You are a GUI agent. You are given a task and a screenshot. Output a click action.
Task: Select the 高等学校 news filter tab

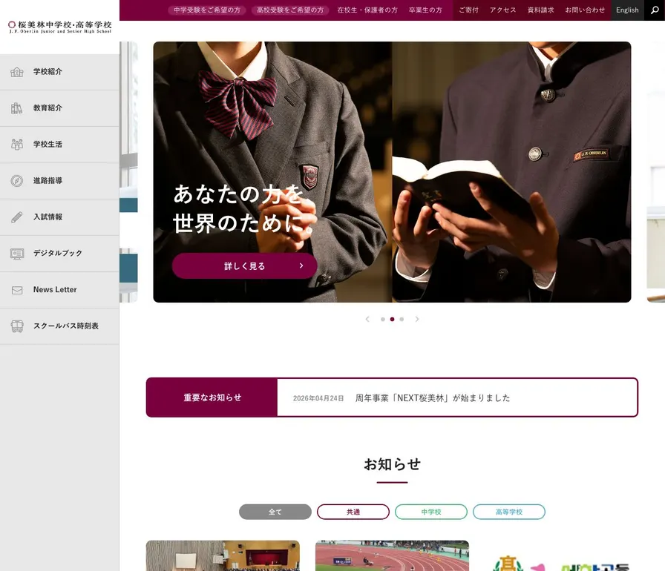tap(509, 512)
